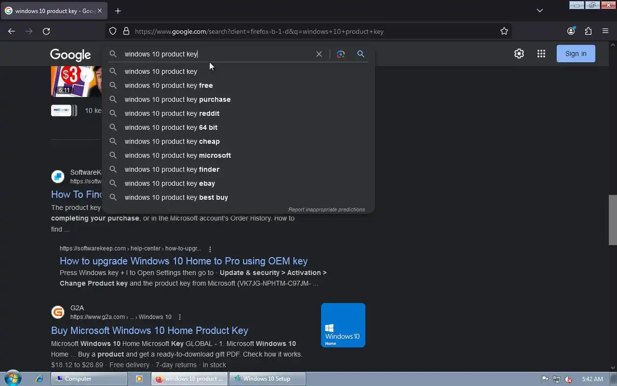
Task: Open Google quick settings gear
Action: point(519,54)
